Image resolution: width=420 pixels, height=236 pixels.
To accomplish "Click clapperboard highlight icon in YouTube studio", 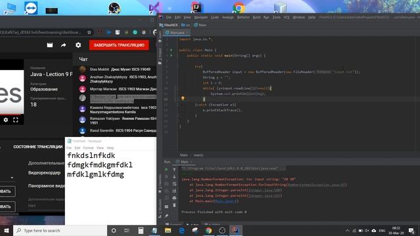I will click(x=50, y=45).
